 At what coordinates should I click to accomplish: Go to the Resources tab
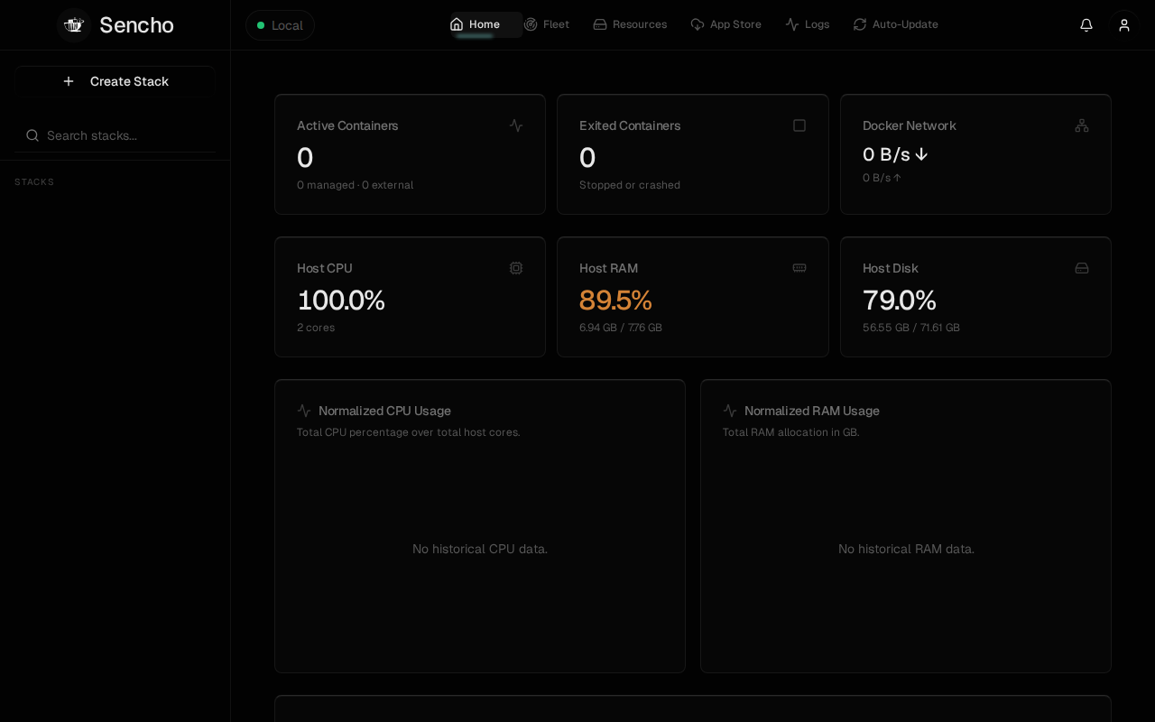[x=630, y=24]
